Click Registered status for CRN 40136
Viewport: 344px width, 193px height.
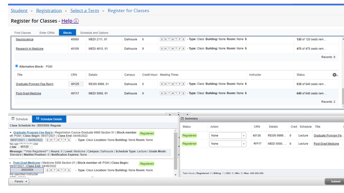tap(189, 136)
